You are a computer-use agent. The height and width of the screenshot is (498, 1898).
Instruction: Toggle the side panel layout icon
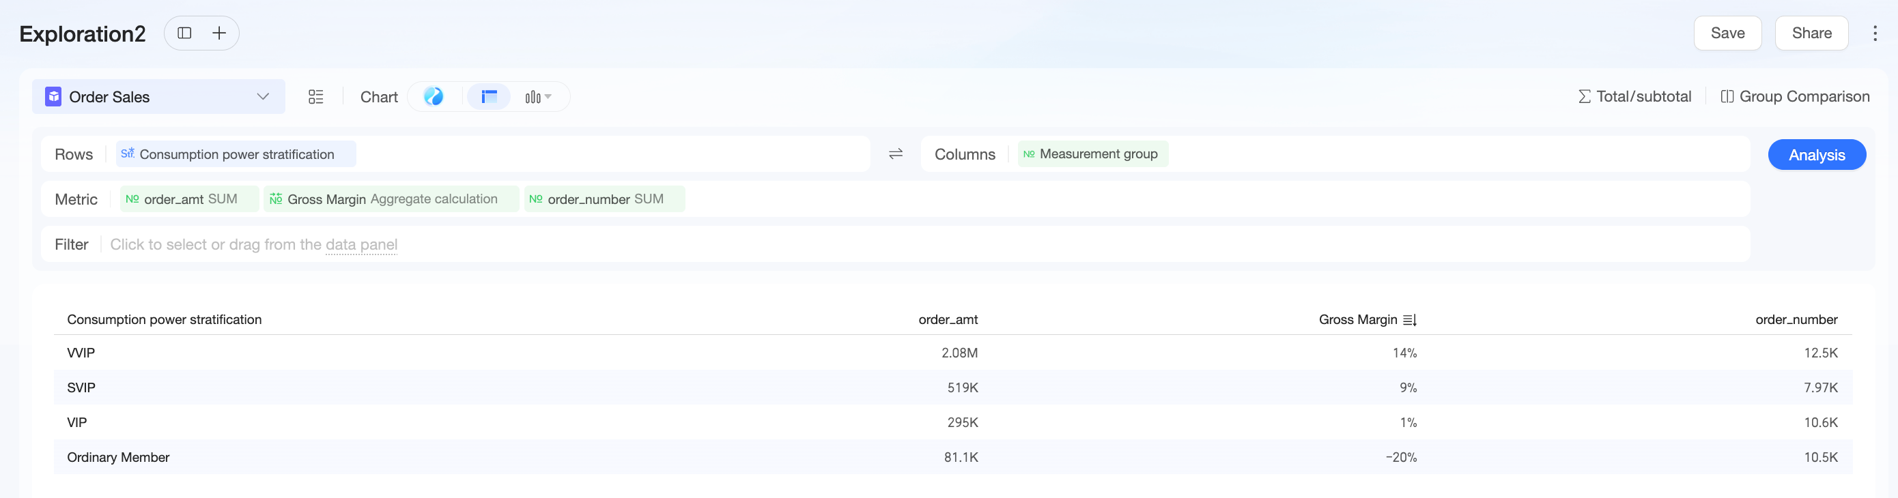184,33
